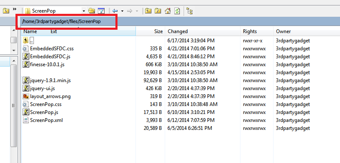Click the left panel toolbar folder icon

point(6,10)
